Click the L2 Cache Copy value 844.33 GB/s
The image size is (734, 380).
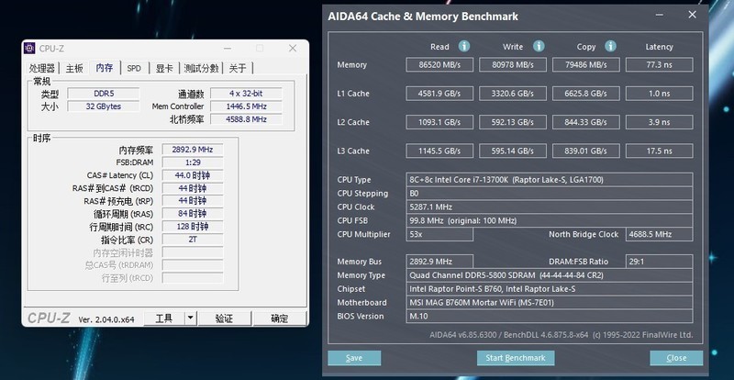pos(586,122)
